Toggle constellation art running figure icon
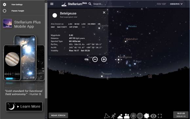Image resolution: width=190 pixels, height=119 pixels. 114,116
